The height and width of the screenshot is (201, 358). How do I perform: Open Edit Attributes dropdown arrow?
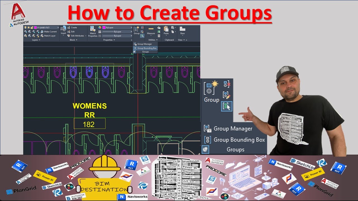coord(86,36)
